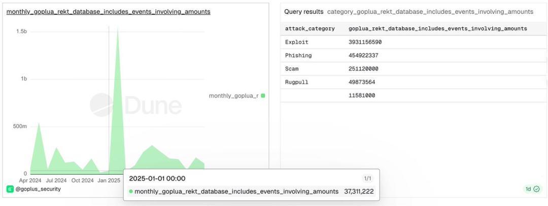The width and height of the screenshot is (548, 206).
Task: Open the monthly_goplua_rekt chart title link
Action: click(108, 11)
